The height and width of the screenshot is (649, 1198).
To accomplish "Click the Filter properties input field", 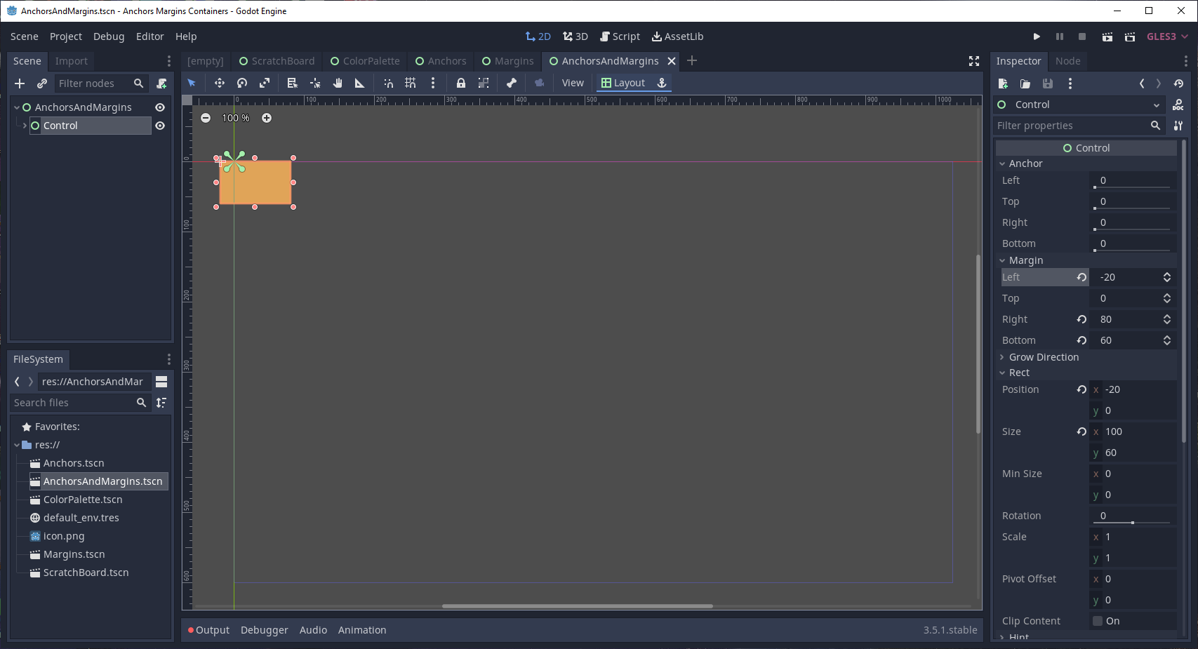I will [1074, 126].
